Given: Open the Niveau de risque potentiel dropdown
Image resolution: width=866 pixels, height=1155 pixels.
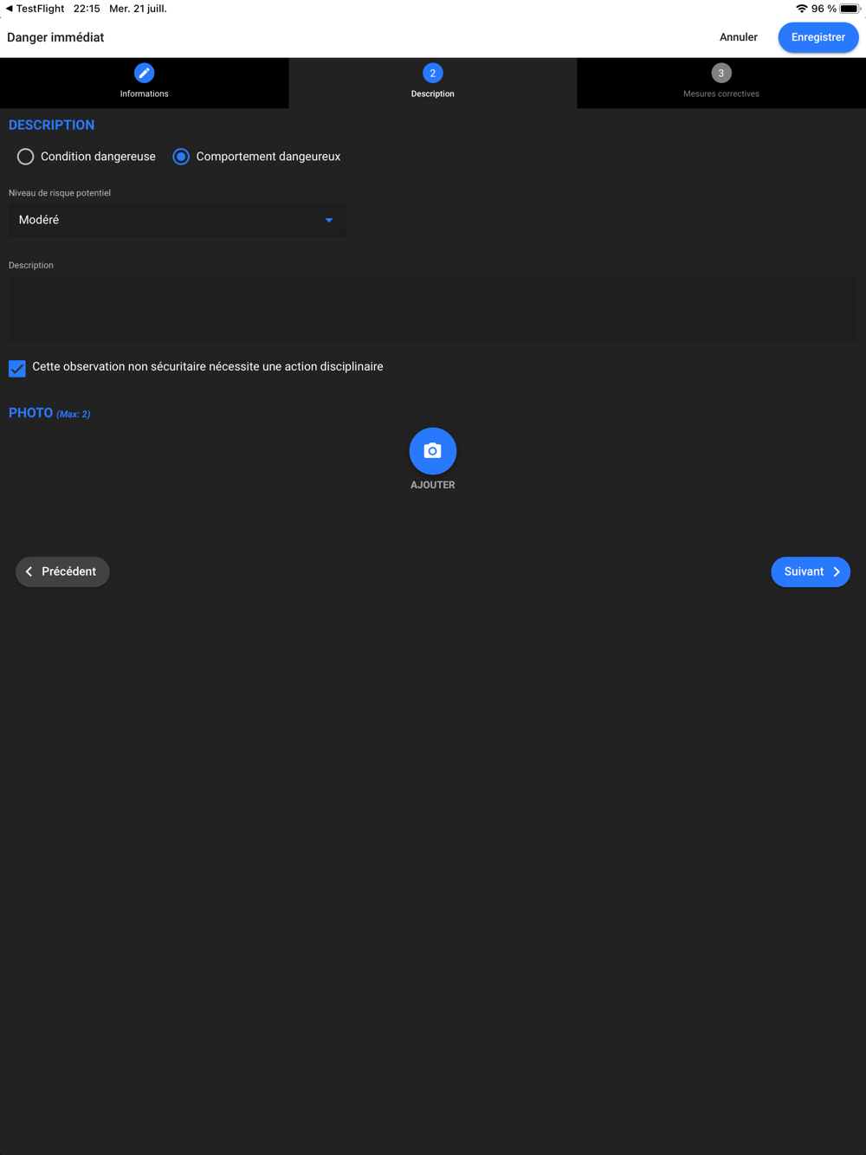Looking at the screenshot, I should tap(178, 220).
